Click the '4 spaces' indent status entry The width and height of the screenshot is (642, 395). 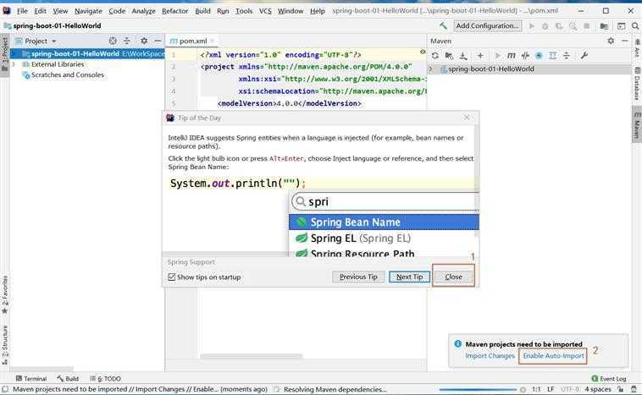(598, 389)
